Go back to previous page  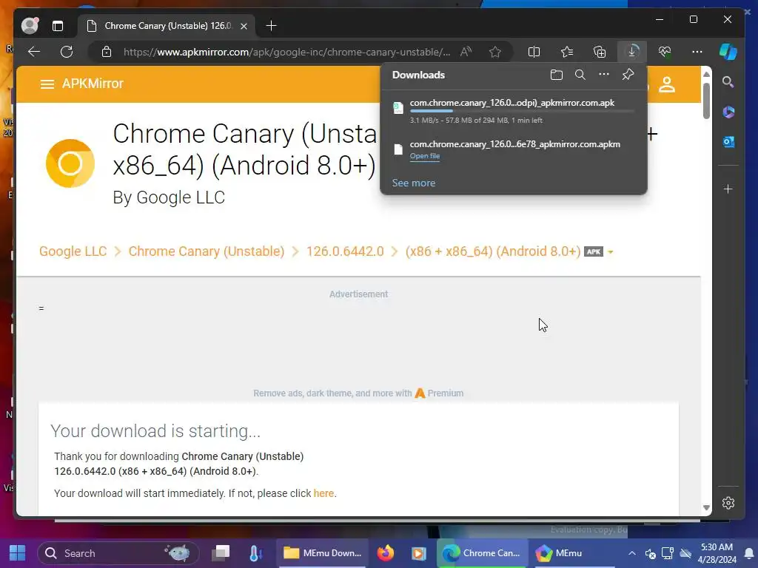pyautogui.click(x=34, y=52)
